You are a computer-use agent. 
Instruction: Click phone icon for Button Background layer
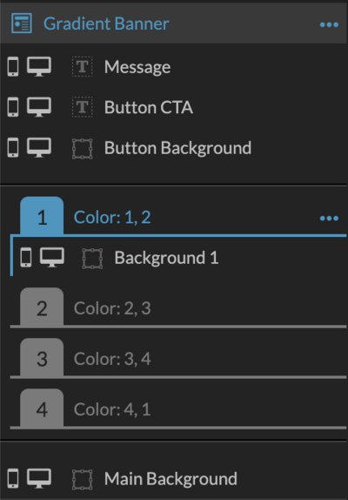13,147
